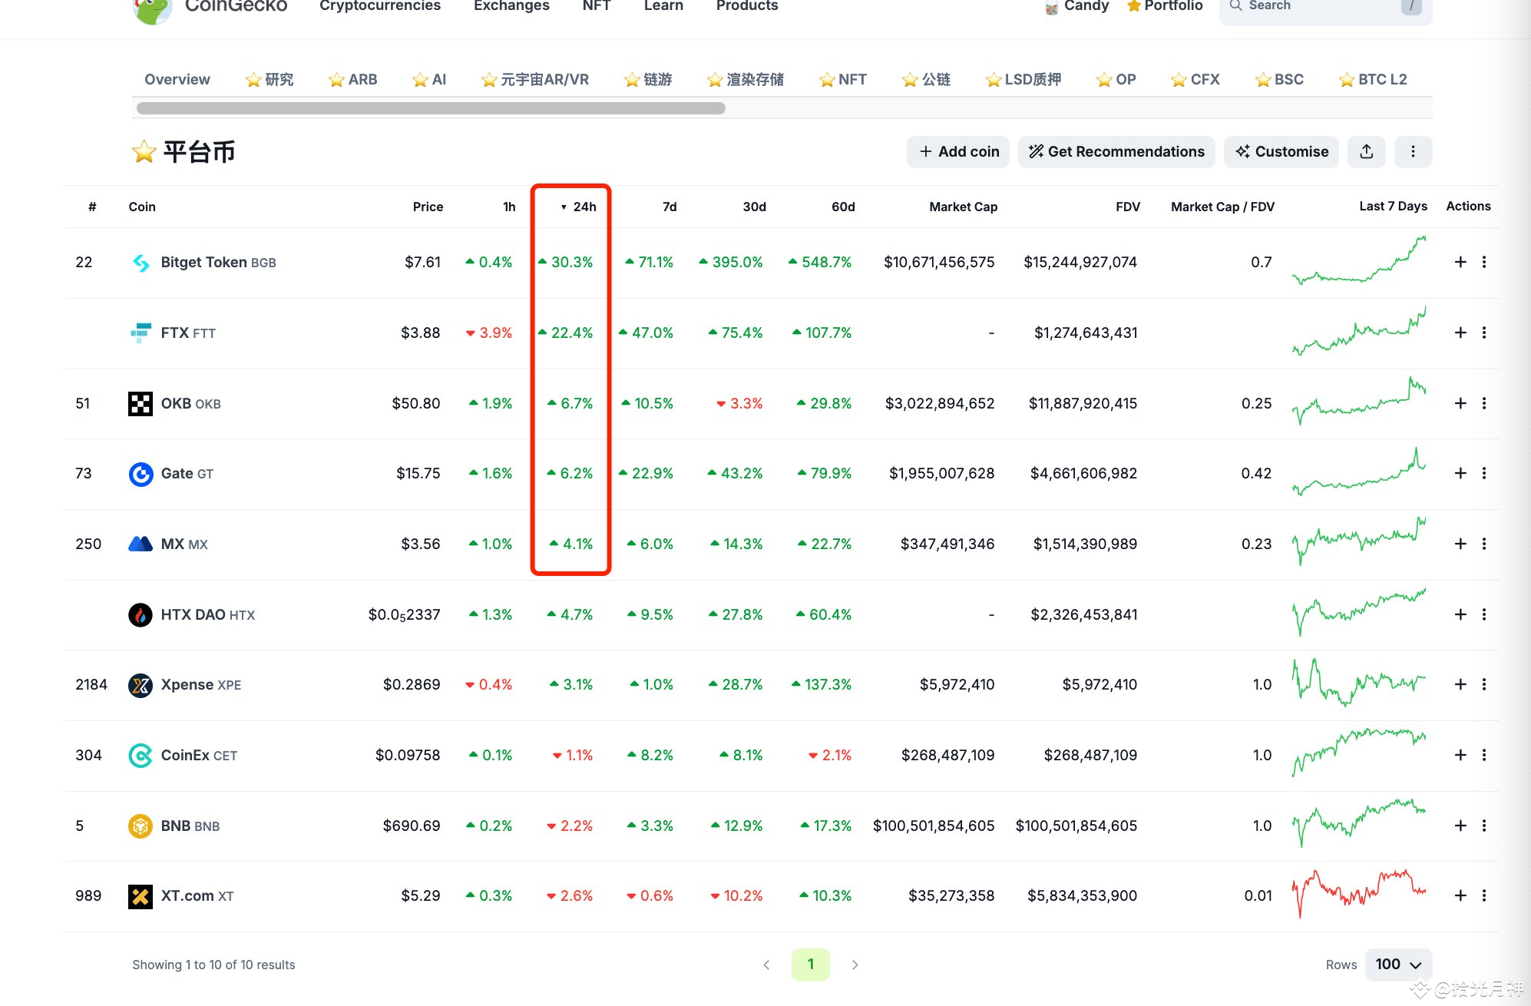This screenshot has width=1531, height=1006.
Task: Click the 24h descending sort arrow
Action: click(x=562, y=207)
